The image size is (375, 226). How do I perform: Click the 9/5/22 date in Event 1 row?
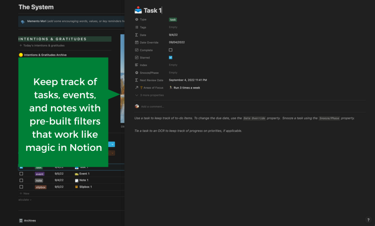click(59, 174)
